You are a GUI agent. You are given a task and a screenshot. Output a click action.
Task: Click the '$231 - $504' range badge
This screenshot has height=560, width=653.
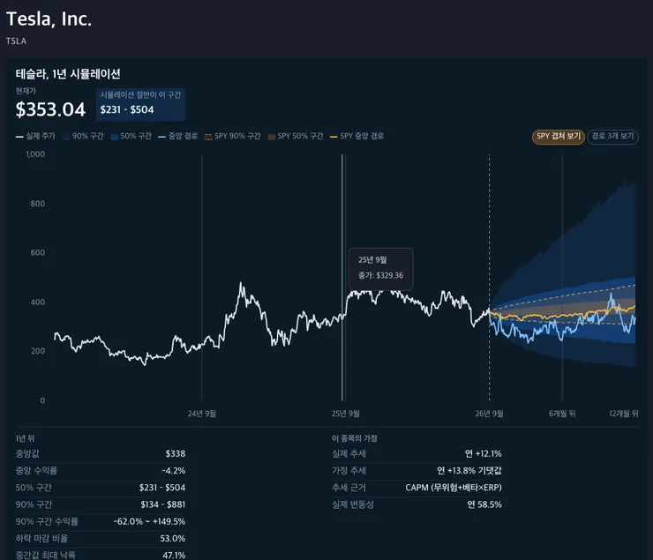(141, 104)
